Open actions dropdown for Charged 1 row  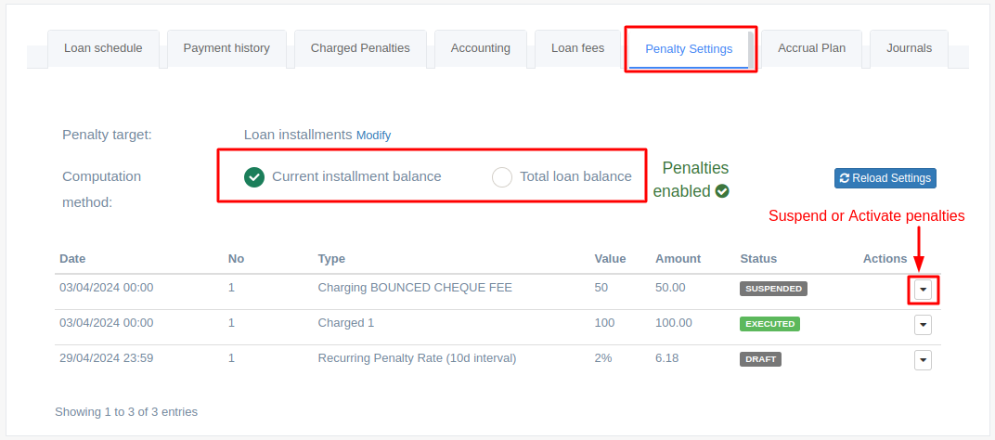924,325
